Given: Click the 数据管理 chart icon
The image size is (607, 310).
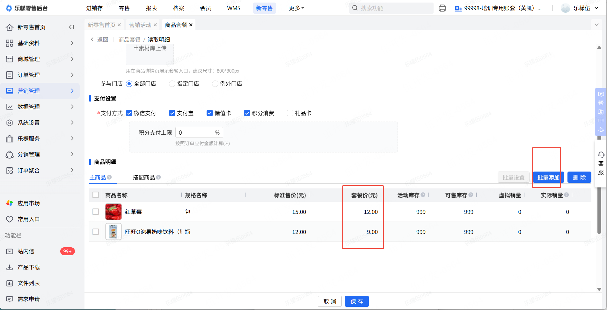Looking at the screenshot, I should 10,107.
